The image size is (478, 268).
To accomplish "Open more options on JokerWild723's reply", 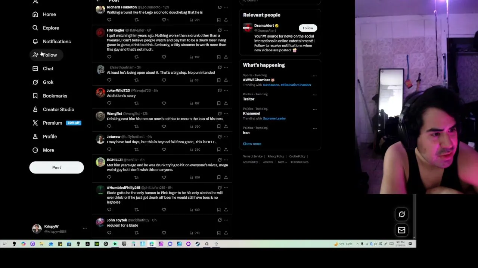I will 226,90.
